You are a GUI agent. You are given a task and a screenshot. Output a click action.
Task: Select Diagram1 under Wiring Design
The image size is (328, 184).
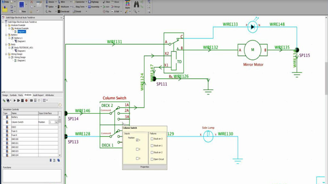[21, 60]
